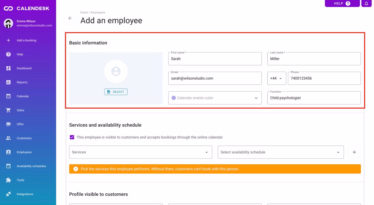Click the Sales shopping cart icon
Image resolution: width=374 pixels, height=205 pixels.
point(8,110)
